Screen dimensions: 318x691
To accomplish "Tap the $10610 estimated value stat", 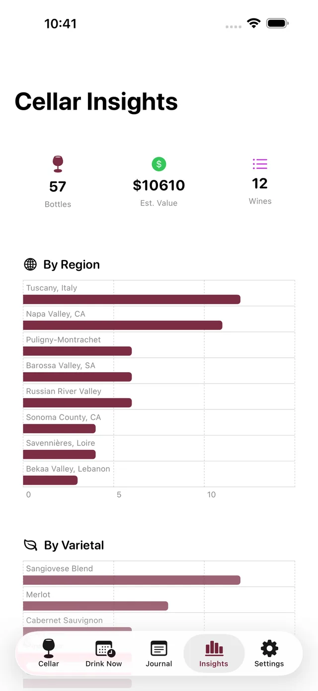I will (159, 185).
